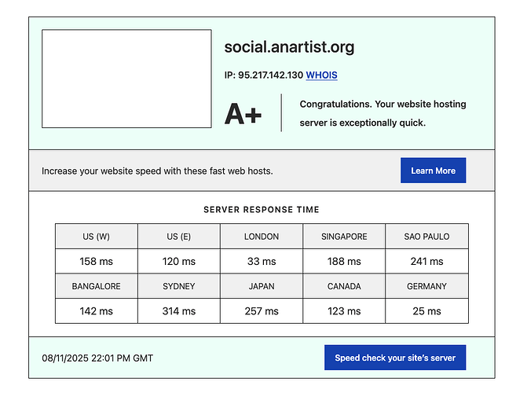Select the Sydney header cell
527x393 pixels.
click(179, 286)
